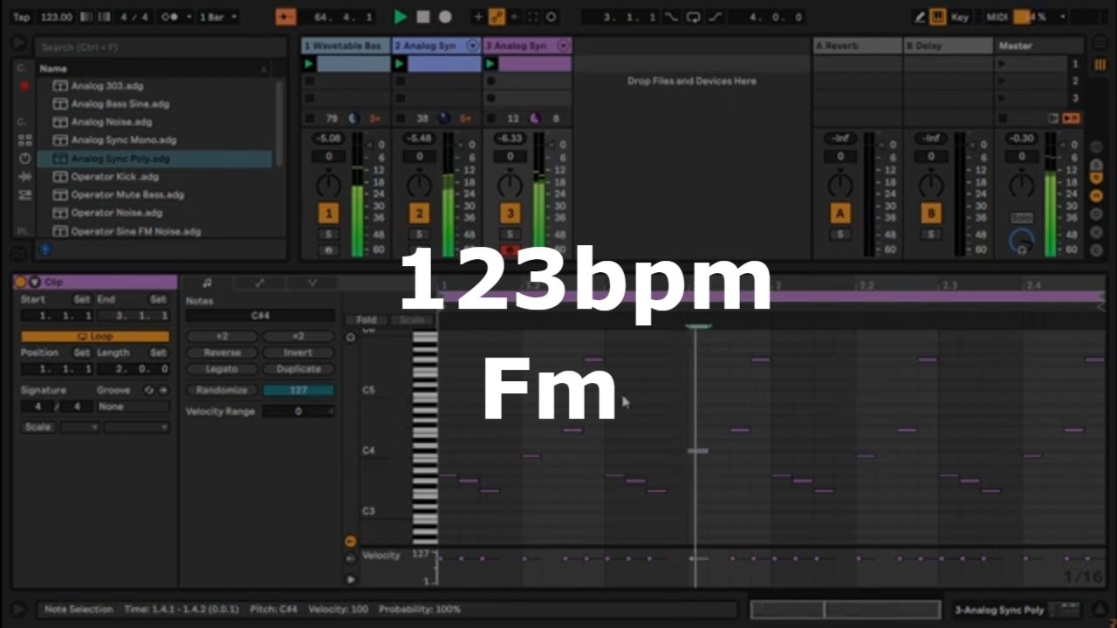The image size is (1117, 628).
Task: Toggle the Session View selector on the right
Action: click(x=1099, y=65)
